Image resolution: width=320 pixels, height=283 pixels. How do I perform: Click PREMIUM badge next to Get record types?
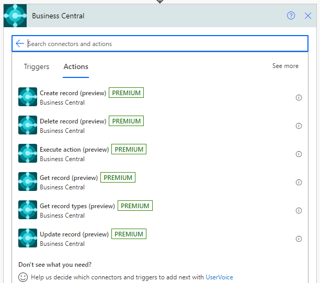[135, 206]
